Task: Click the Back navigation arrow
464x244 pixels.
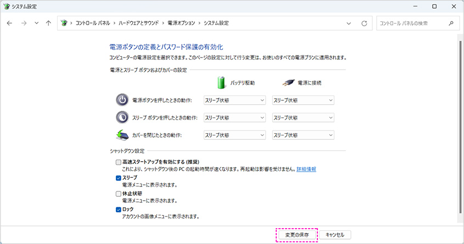Action: coord(9,24)
